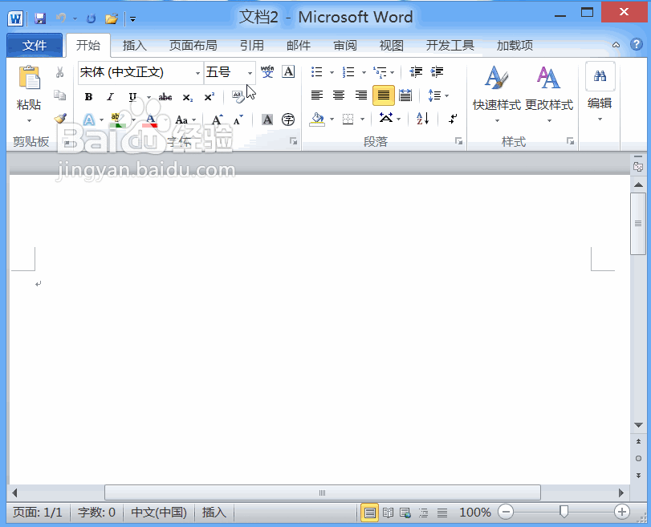
Task: Open the line spacing dropdown
Action: 435,96
